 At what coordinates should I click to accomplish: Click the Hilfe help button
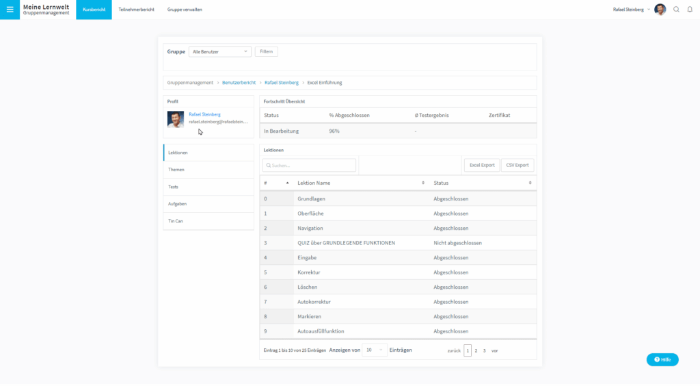[x=662, y=359]
